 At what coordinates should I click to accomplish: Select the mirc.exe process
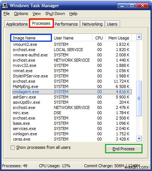click(x=72, y=113)
